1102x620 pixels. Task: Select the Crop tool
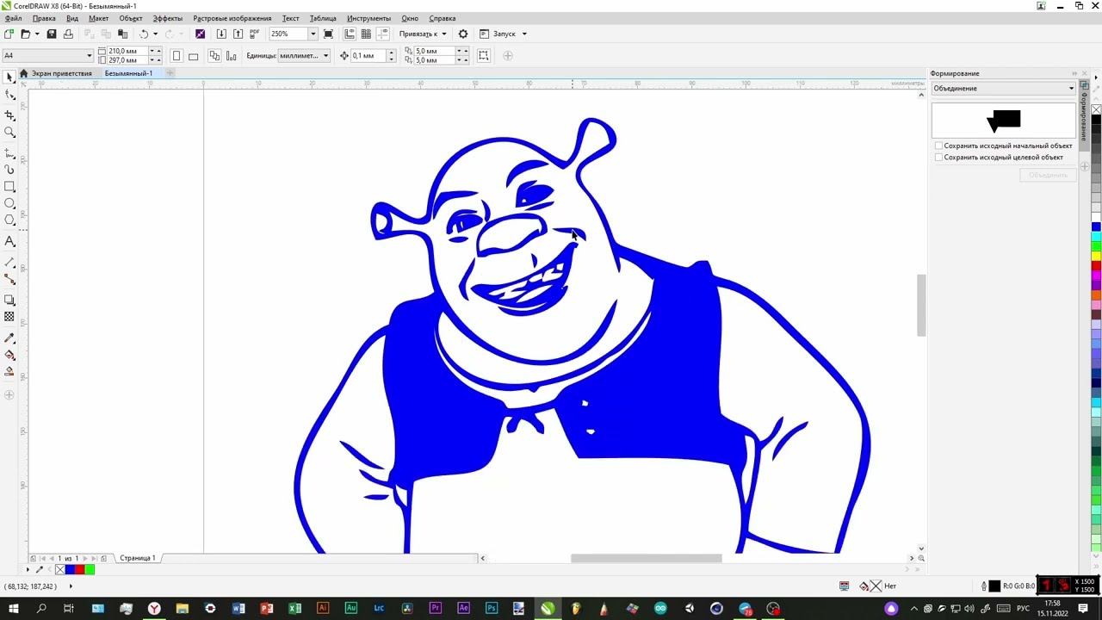9,115
